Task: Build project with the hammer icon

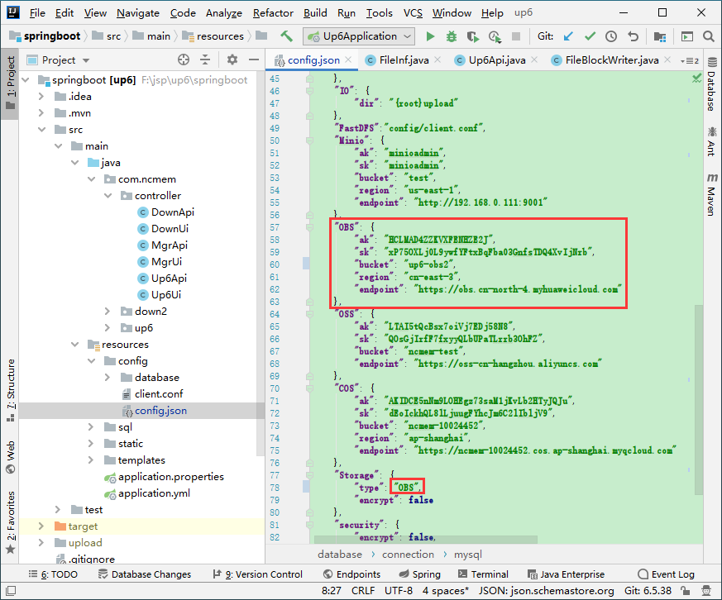Action: point(286,36)
